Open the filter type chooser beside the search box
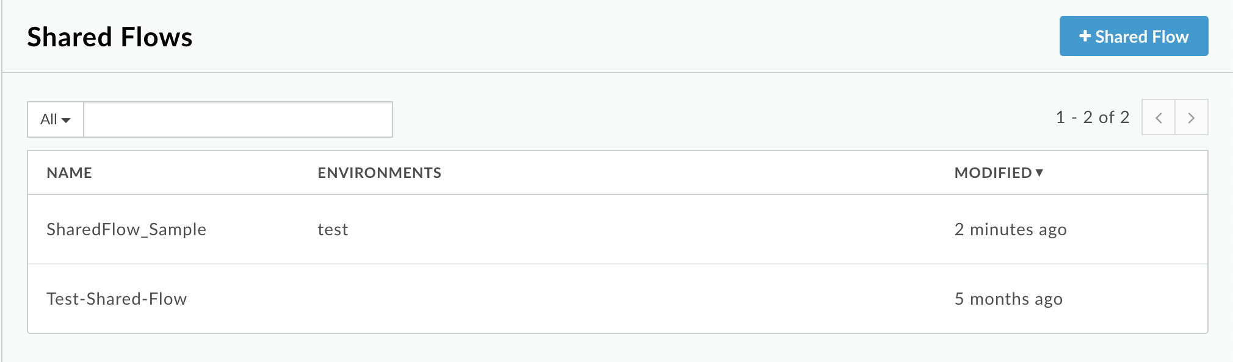 point(54,119)
